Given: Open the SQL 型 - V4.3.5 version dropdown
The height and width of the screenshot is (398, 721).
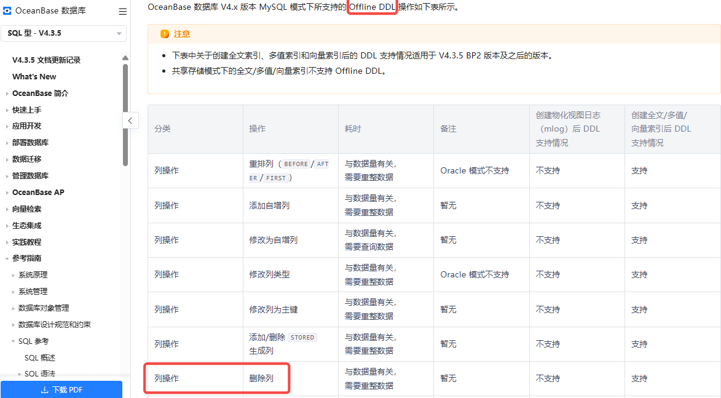Looking at the screenshot, I should coord(64,33).
